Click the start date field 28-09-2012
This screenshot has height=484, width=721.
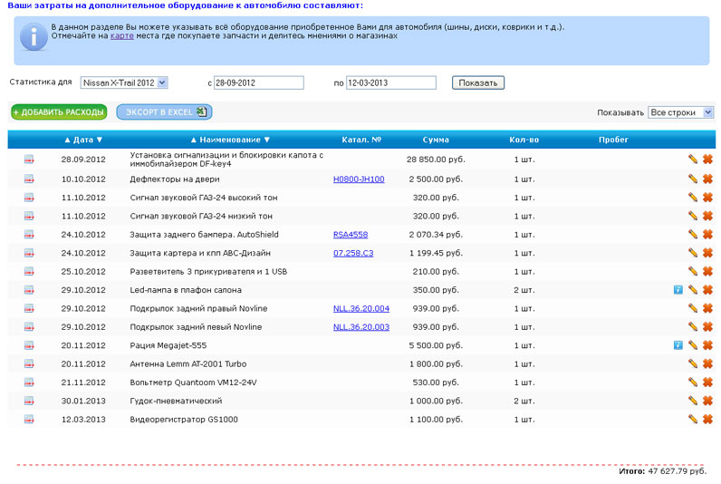(258, 82)
